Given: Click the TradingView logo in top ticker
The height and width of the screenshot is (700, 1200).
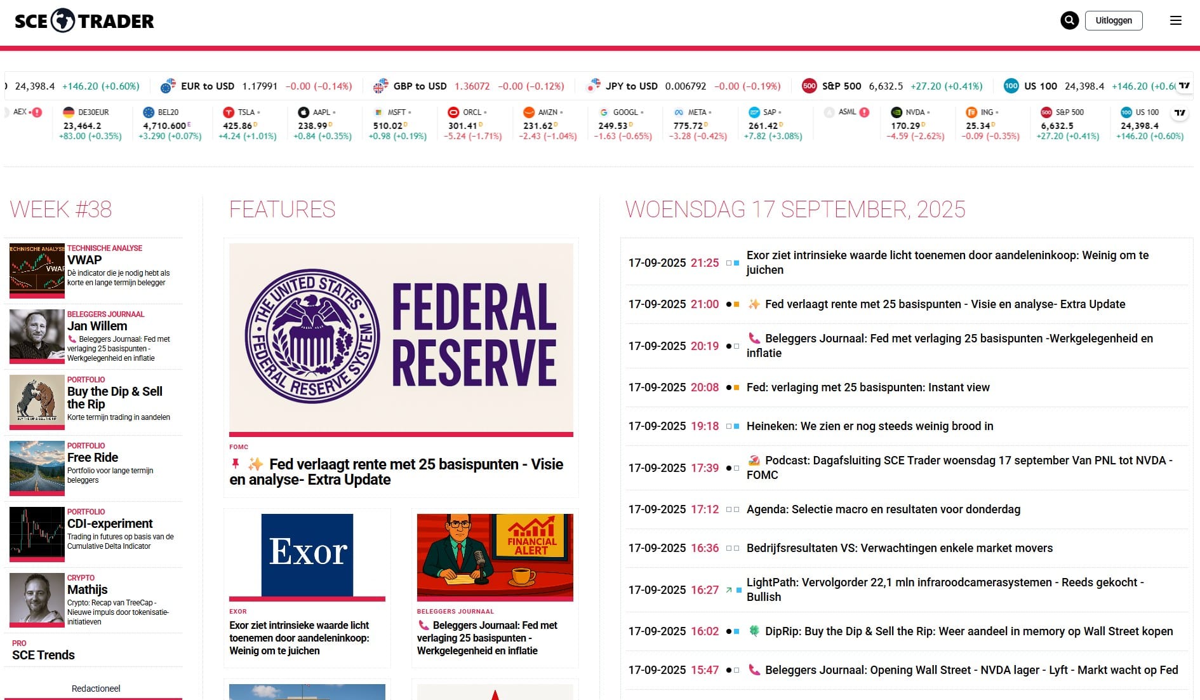Looking at the screenshot, I should coord(1184,86).
